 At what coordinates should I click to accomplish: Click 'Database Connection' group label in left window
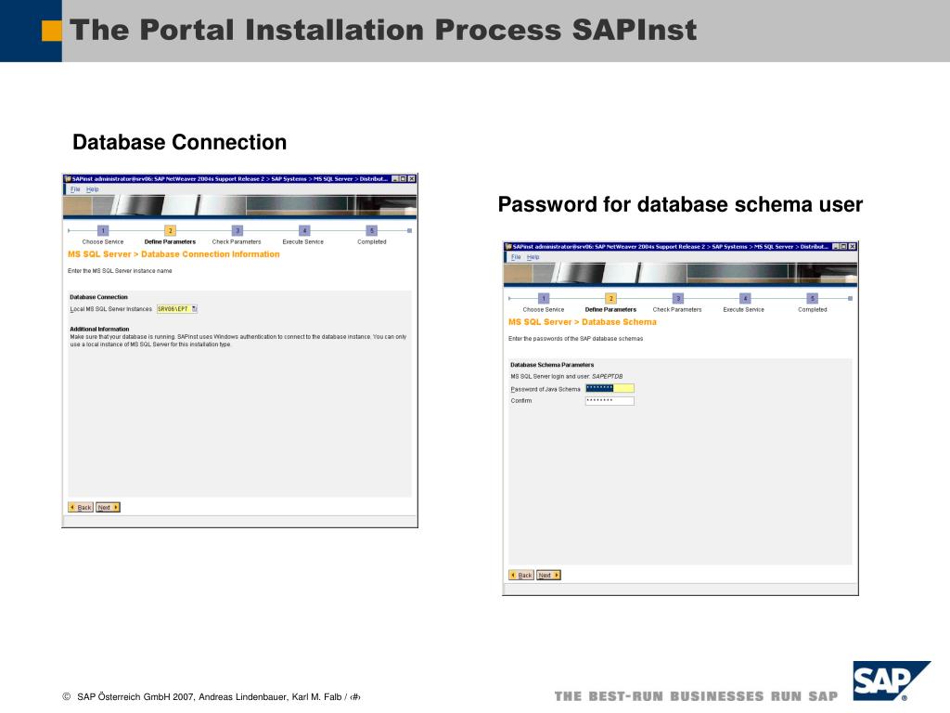pyautogui.click(x=98, y=297)
